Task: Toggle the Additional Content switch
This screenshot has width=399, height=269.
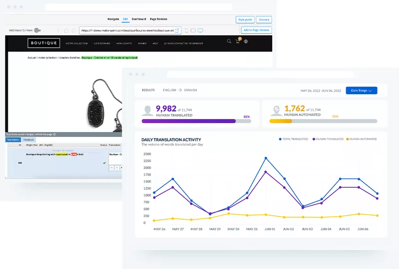Action: coord(37,30)
